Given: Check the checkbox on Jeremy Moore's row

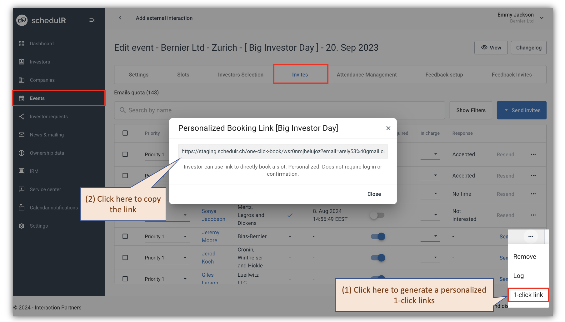Looking at the screenshot, I should point(125,236).
